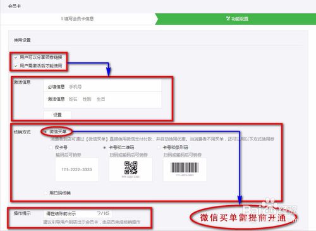The image size is (316, 231).
Task: Select the 微信买单 radio option
Action: tap(46, 132)
